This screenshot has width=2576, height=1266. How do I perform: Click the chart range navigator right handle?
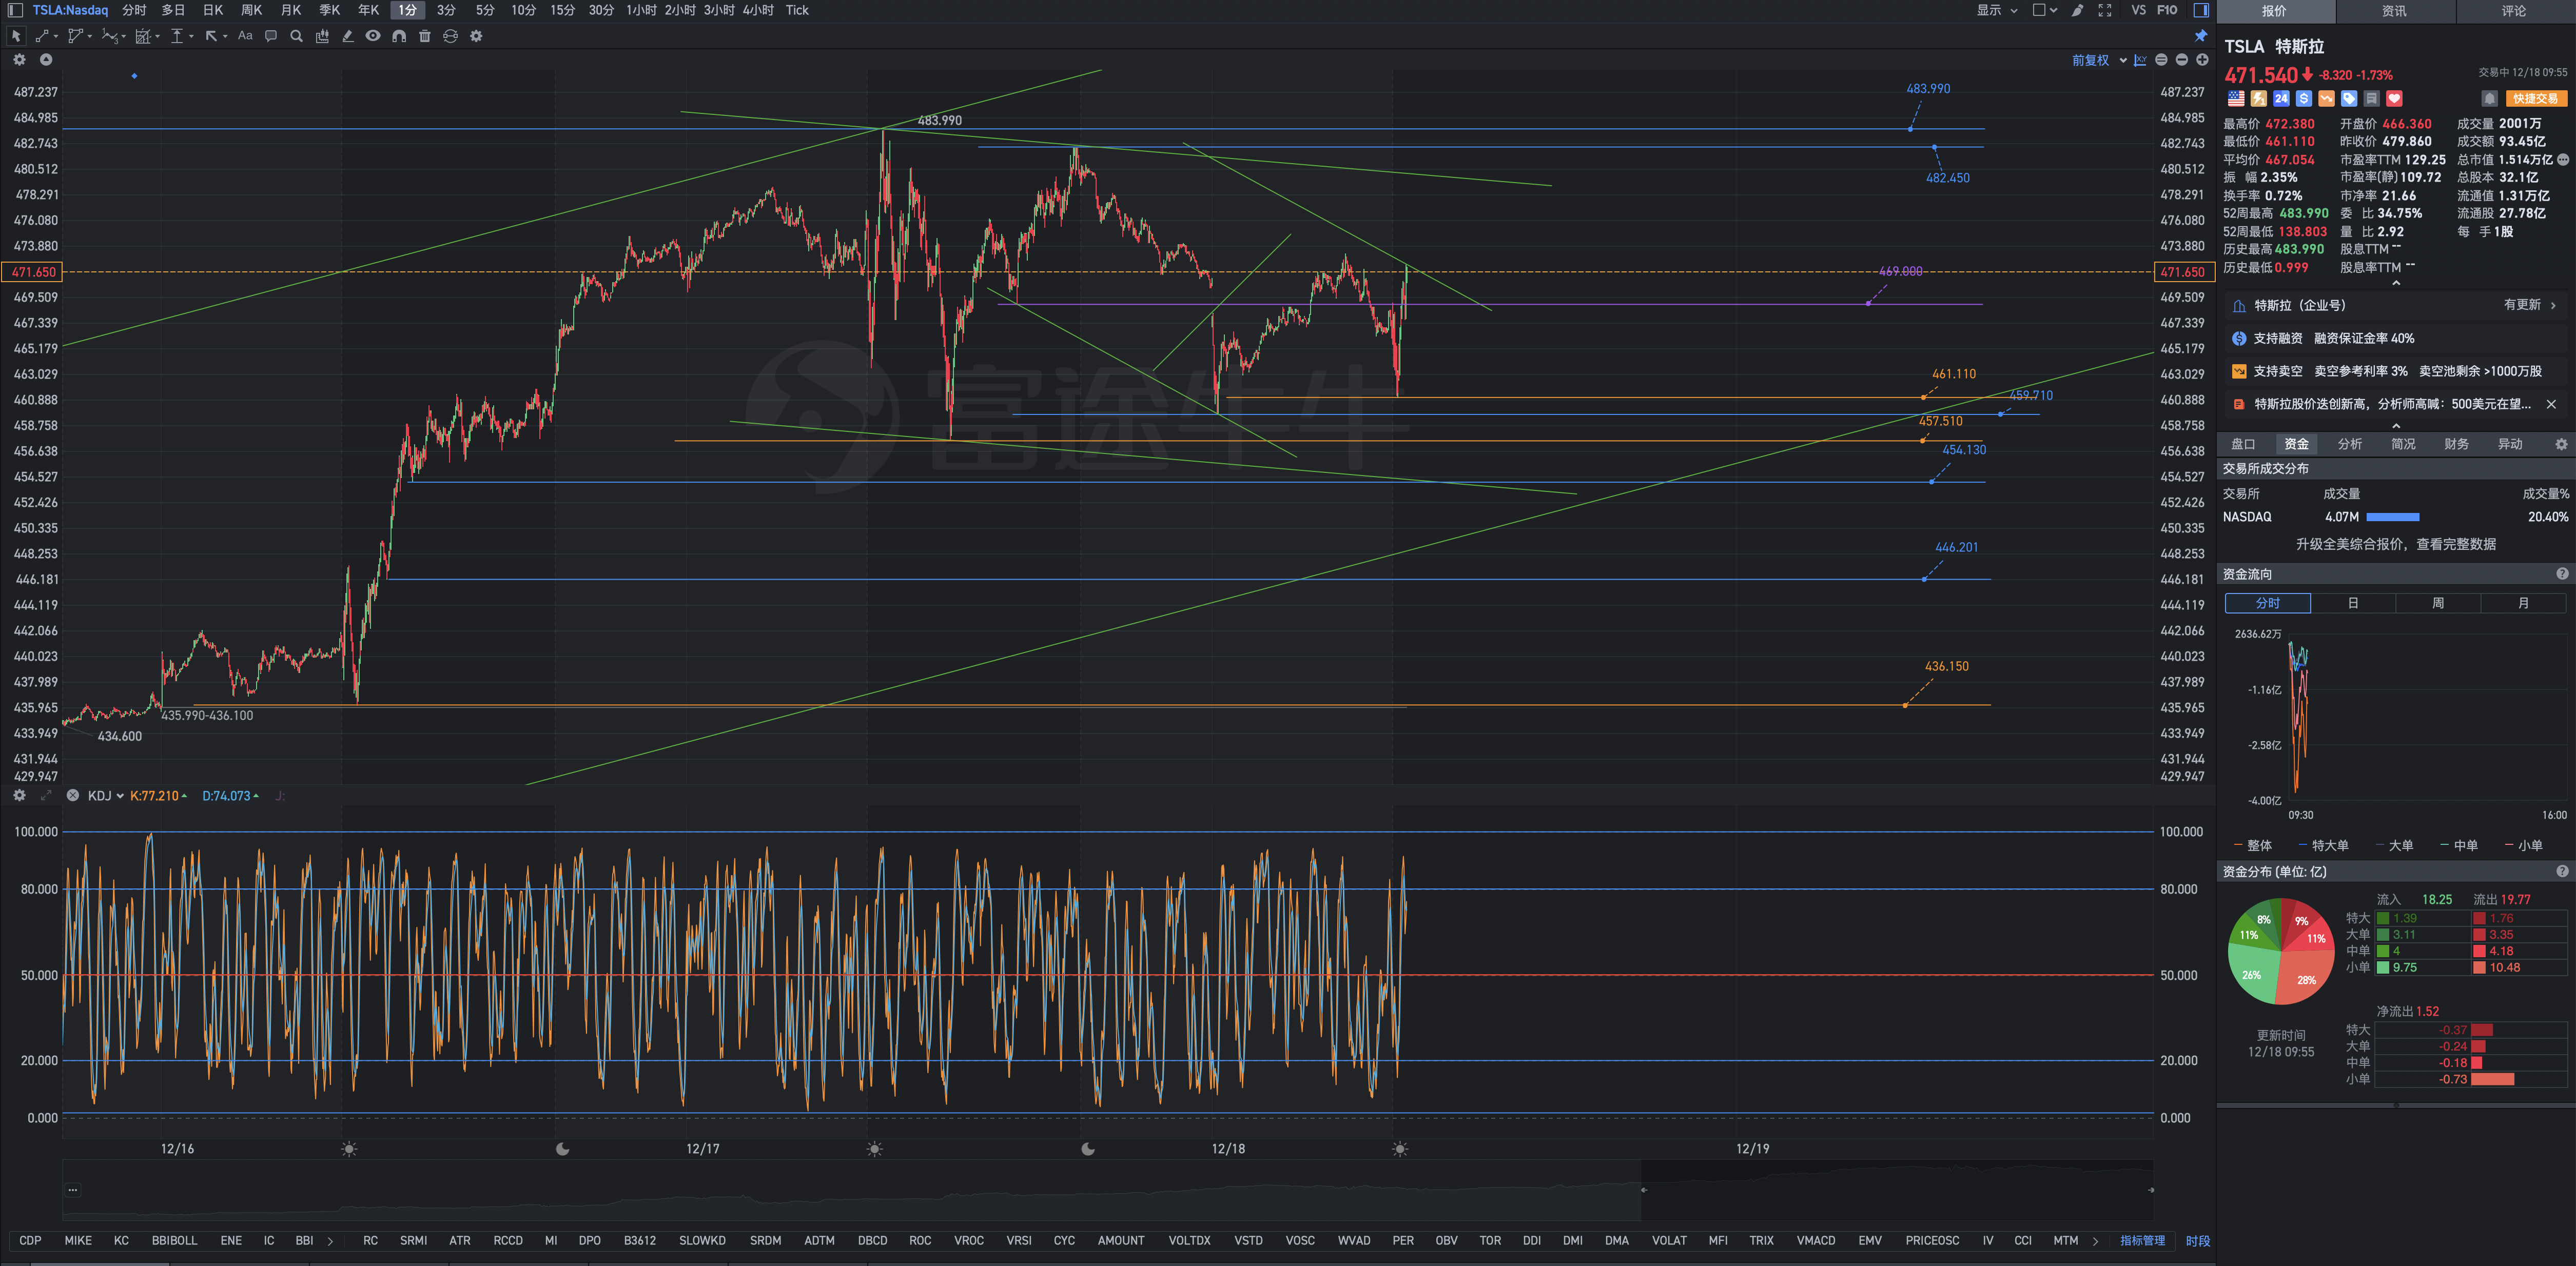coord(2151,1190)
